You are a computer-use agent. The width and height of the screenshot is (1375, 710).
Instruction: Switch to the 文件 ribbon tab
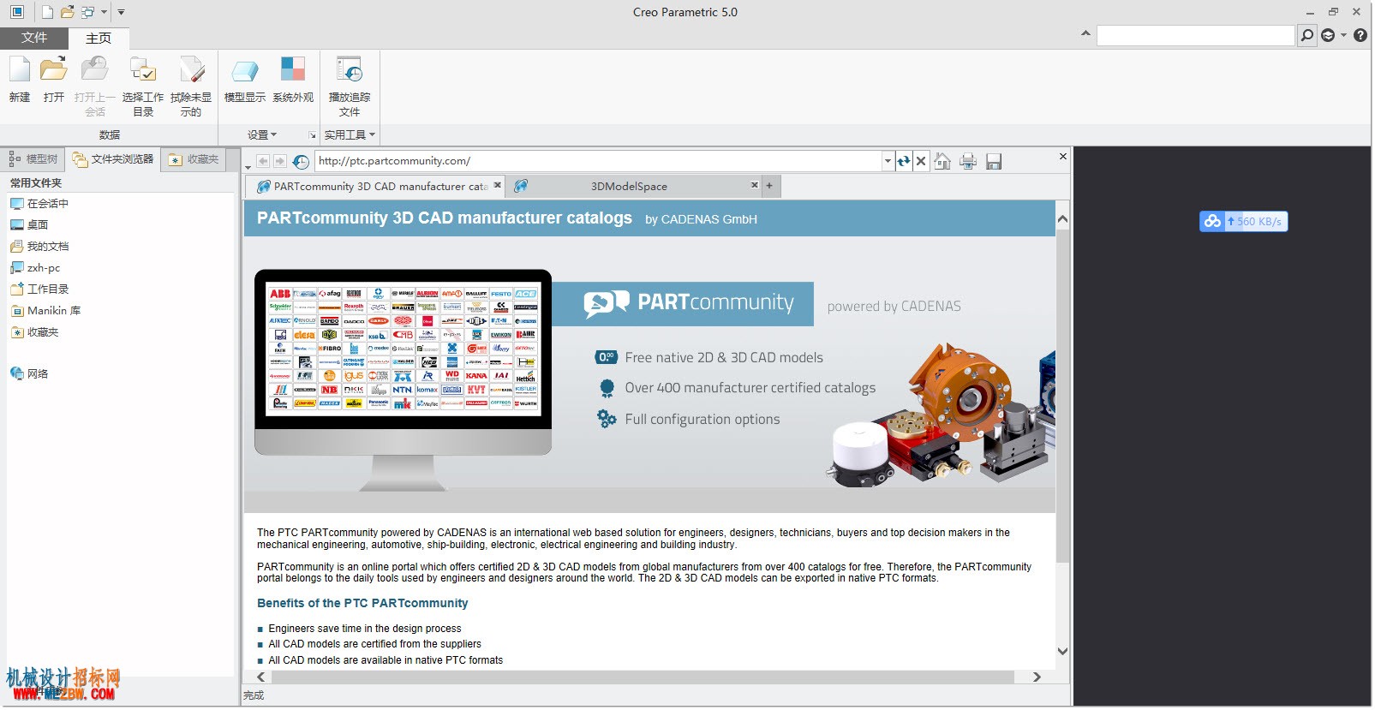pos(34,38)
